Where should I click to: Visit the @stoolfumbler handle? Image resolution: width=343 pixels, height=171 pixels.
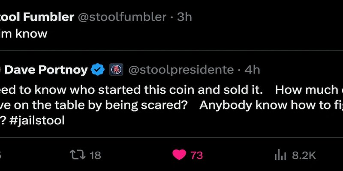(122, 17)
